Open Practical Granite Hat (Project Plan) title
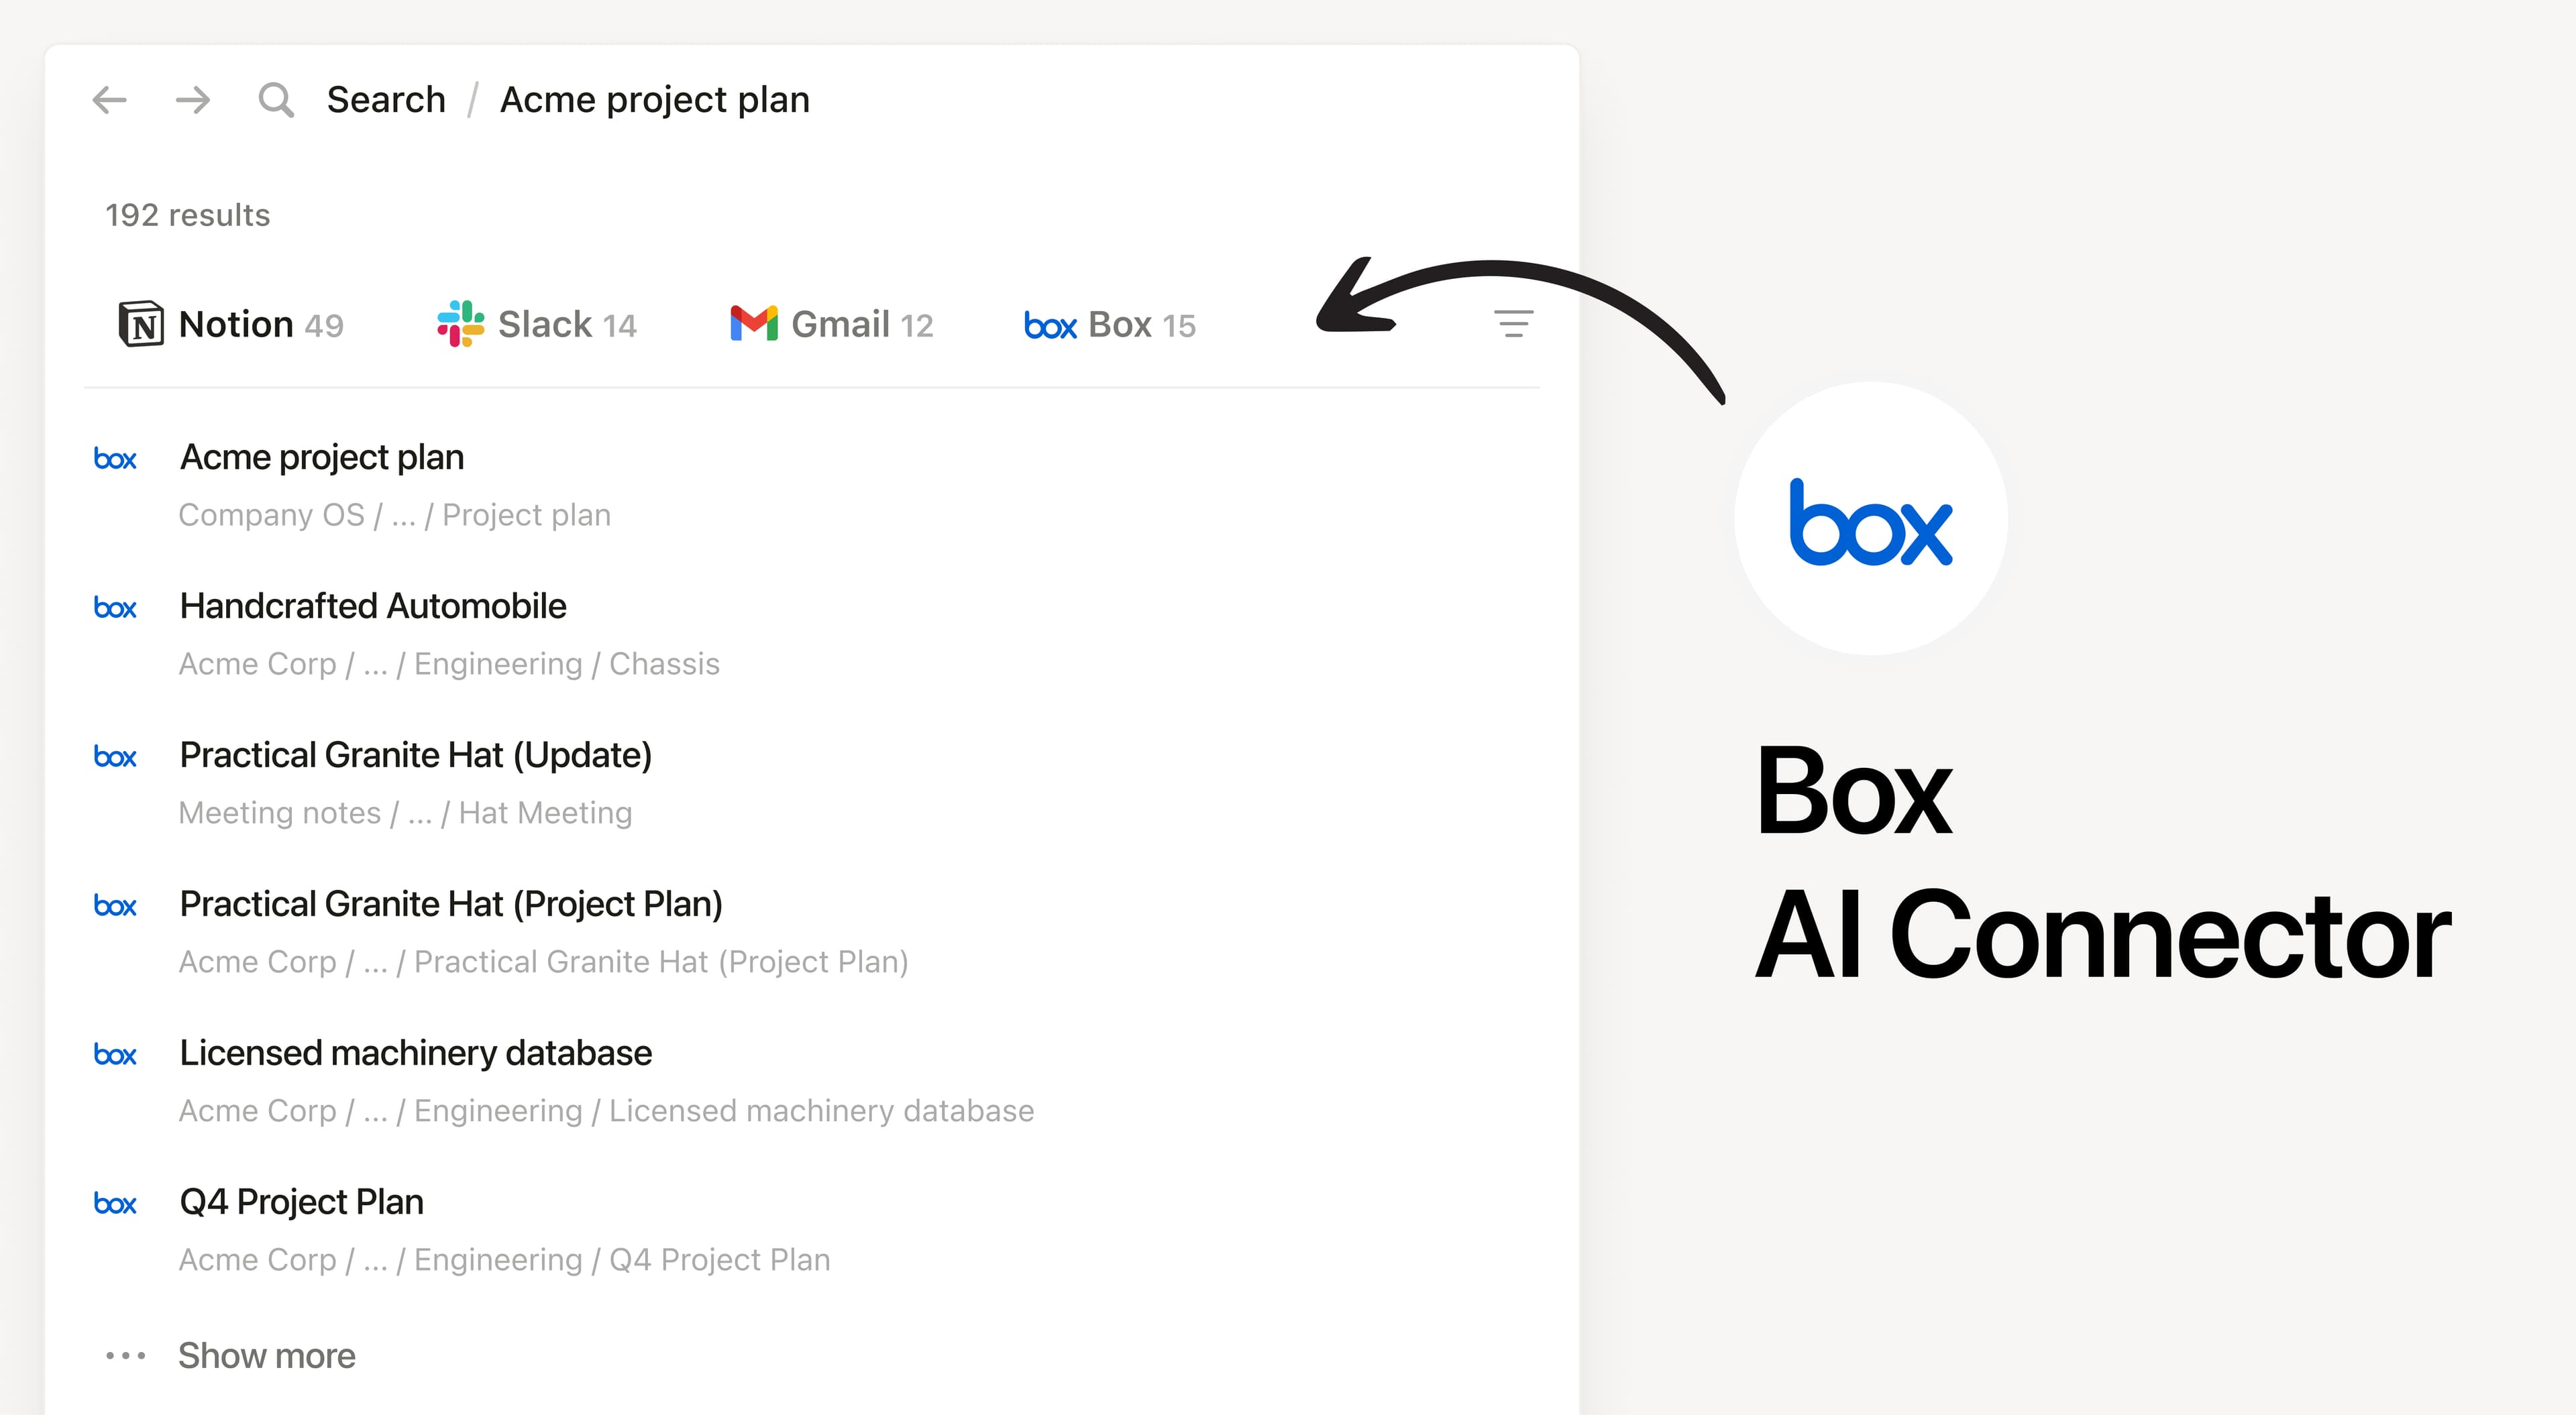2576x1415 pixels. click(451, 904)
